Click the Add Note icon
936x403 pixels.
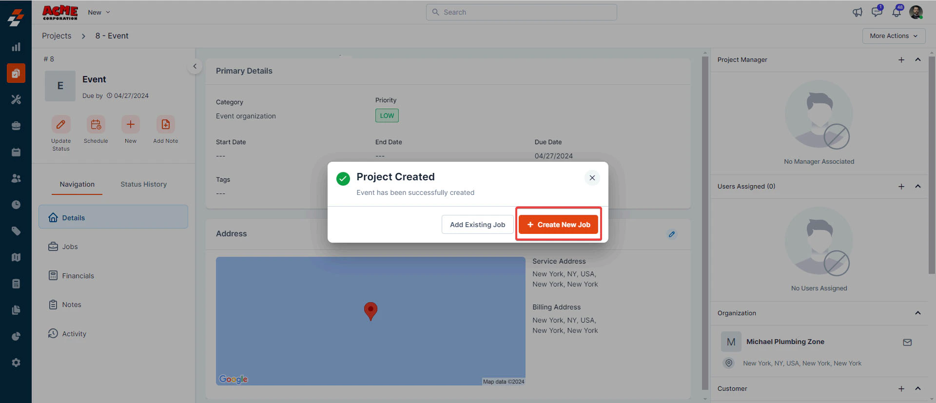(x=166, y=125)
